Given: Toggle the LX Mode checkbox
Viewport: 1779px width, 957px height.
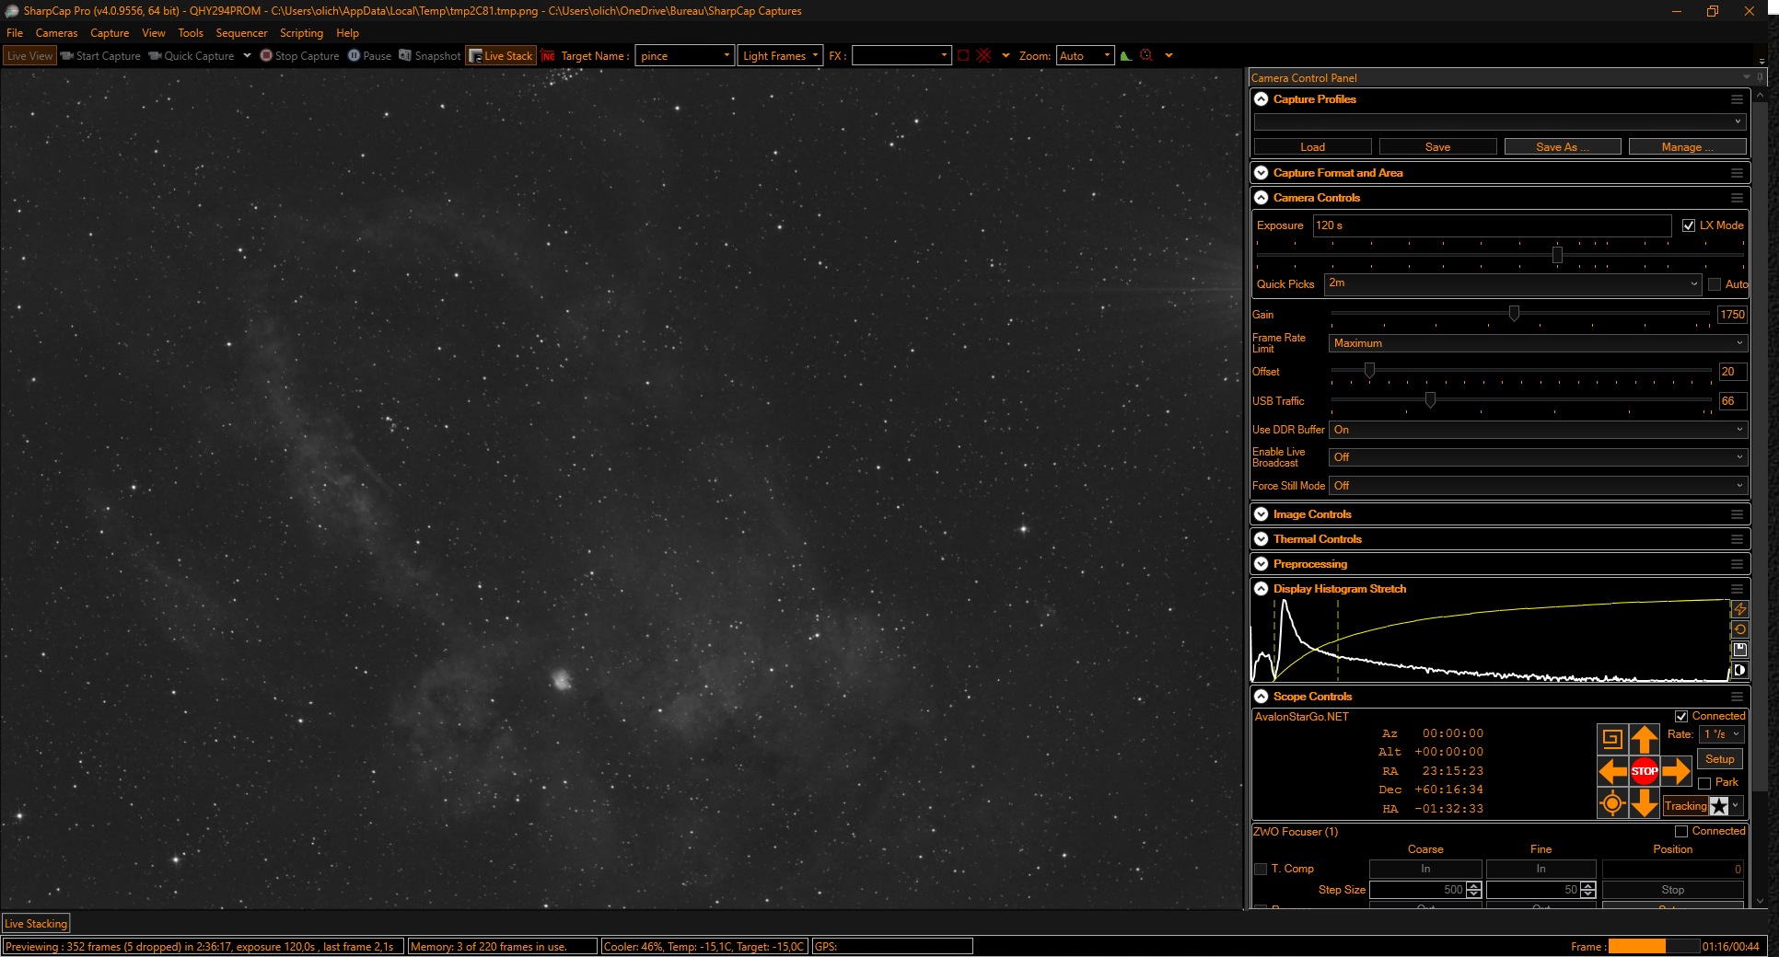Looking at the screenshot, I should [1689, 225].
